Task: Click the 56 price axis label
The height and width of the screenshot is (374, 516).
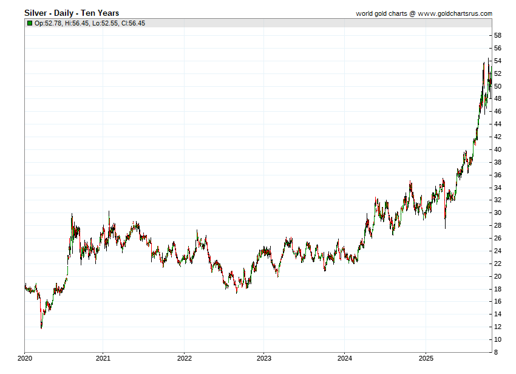Action: click(x=498, y=48)
